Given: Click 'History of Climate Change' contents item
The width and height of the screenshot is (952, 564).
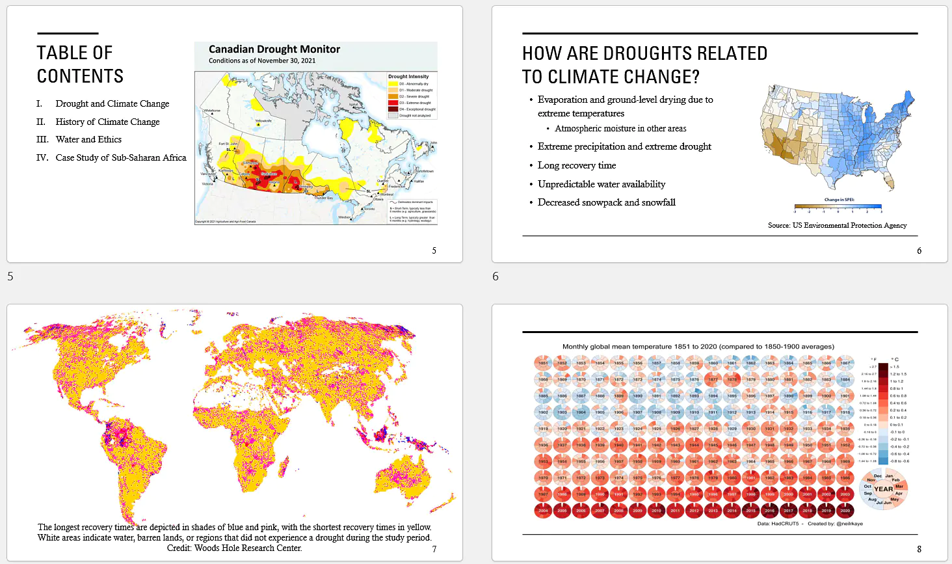Looking at the screenshot, I should pyautogui.click(x=107, y=122).
